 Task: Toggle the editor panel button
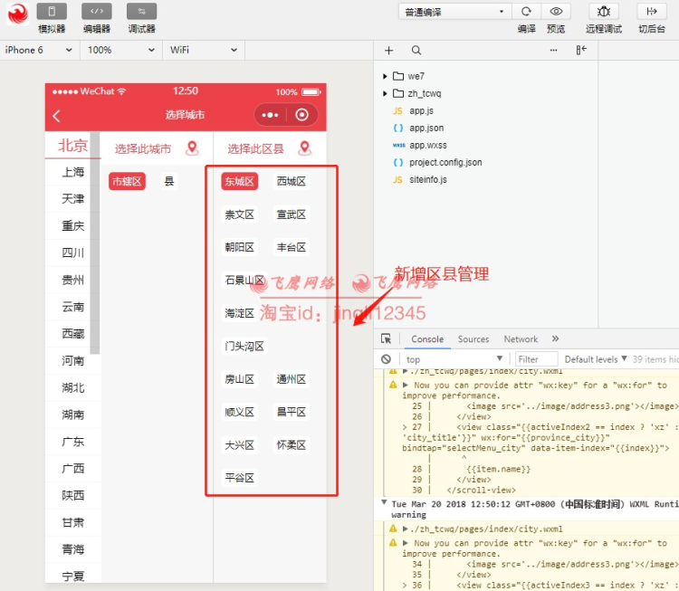[97, 12]
